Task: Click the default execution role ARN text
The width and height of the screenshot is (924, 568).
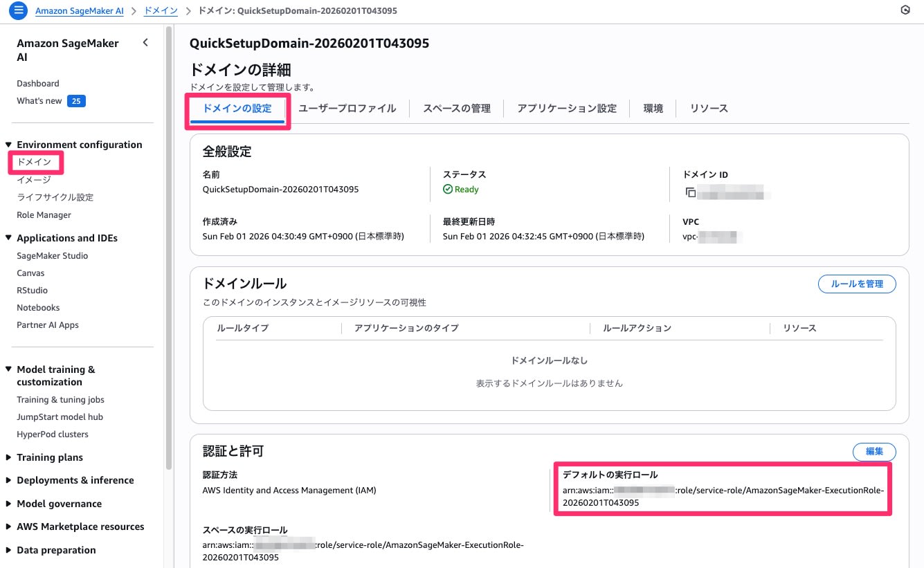Action: click(723, 497)
